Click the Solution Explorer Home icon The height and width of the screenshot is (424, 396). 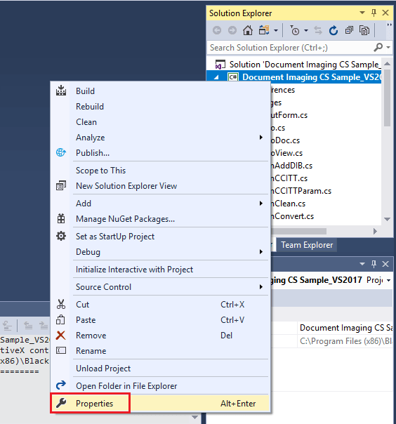[x=247, y=30]
